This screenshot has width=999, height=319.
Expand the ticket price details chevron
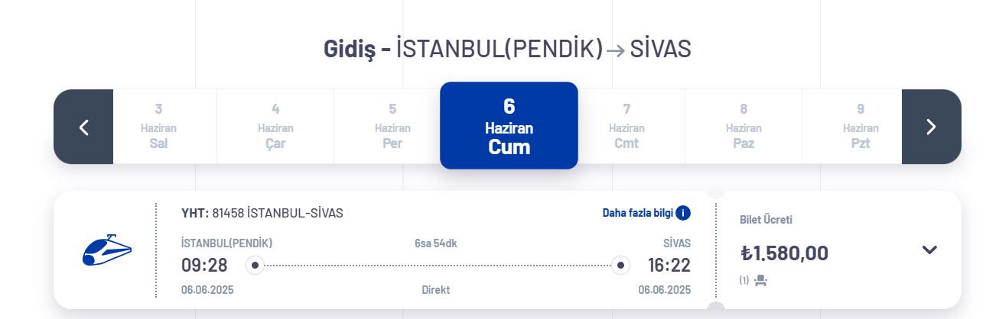[929, 250]
